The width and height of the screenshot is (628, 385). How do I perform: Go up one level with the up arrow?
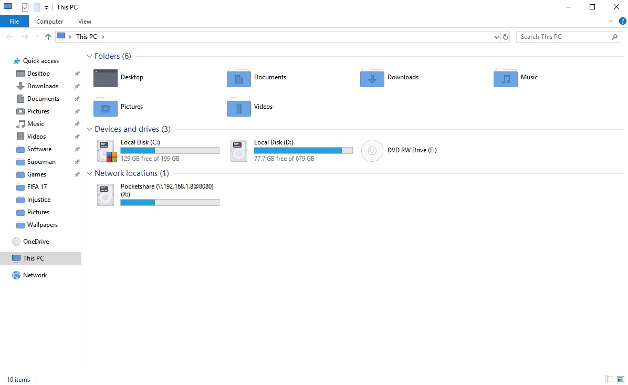point(48,37)
